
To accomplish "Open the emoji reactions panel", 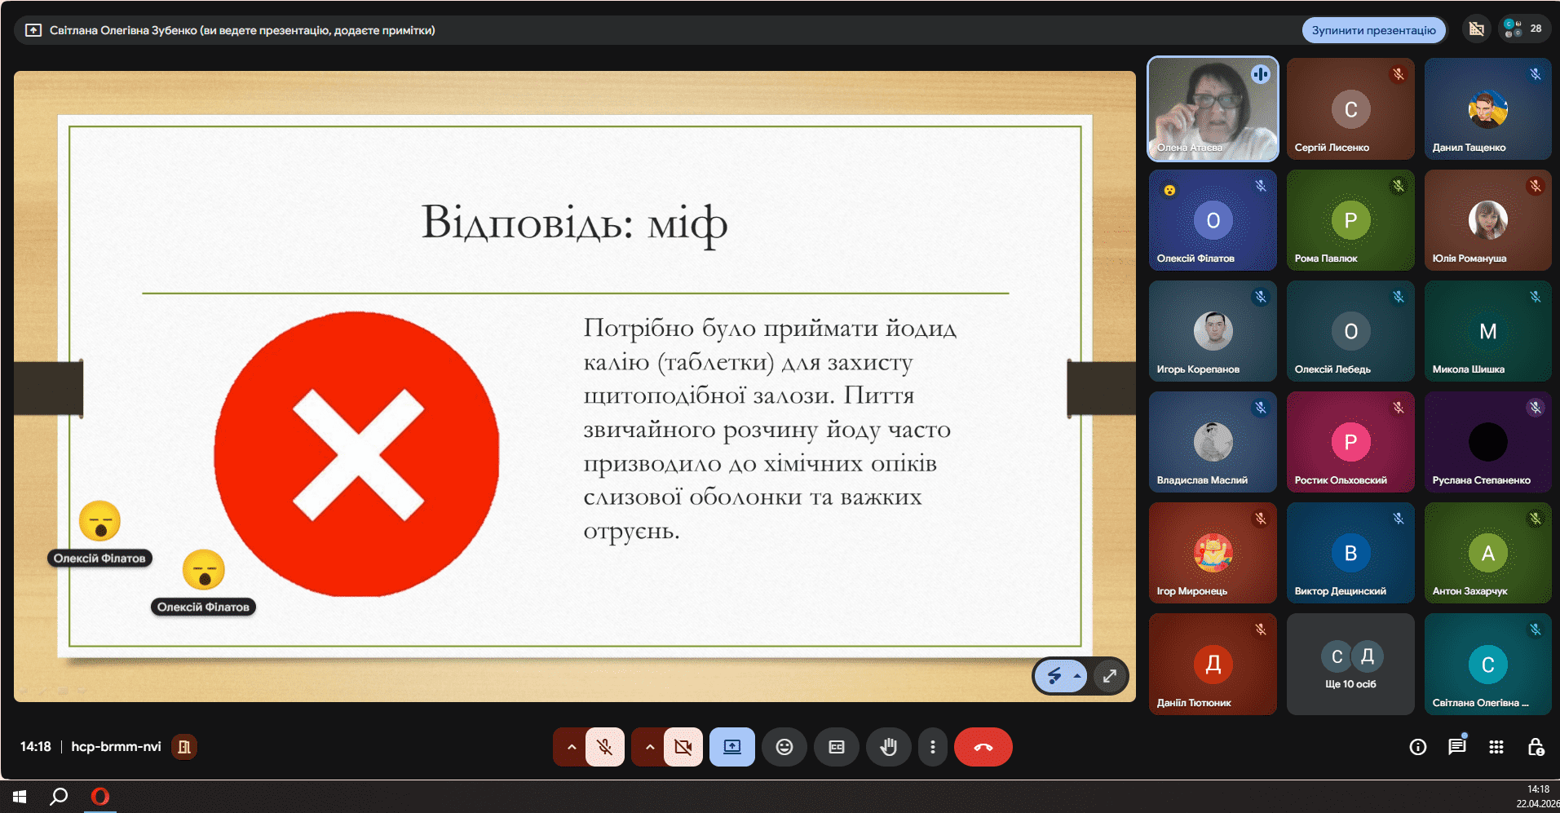I will pos(784,747).
